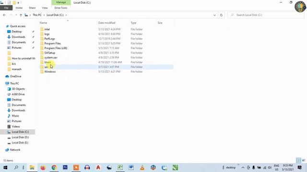Click Search Local Disk (C:) field
The height and width of the screenshot is (172, 307).
[x=266, y=15]
